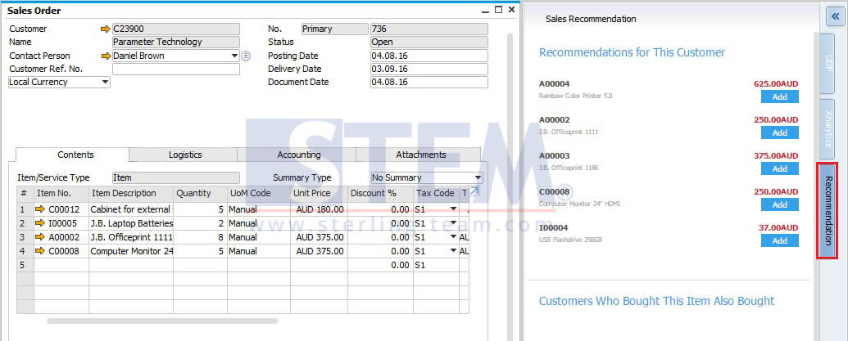Open Tax Code dropdown in row 1

tap(453, 209)
